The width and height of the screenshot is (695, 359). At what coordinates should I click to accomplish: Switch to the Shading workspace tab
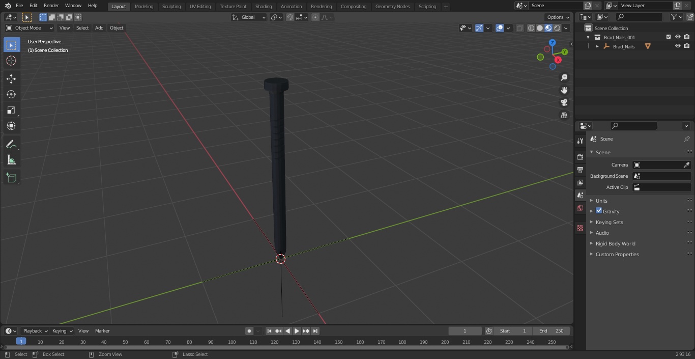264,6
